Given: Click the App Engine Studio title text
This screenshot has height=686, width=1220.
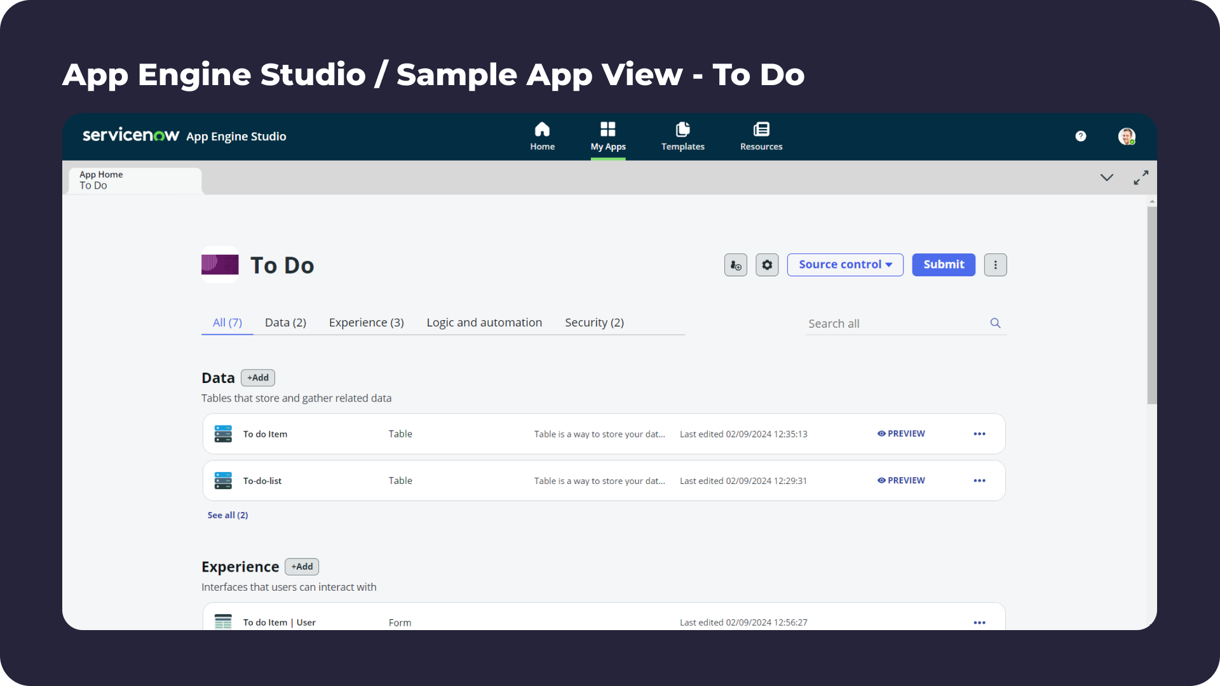Looking at the screenshot, I should click(x=236, y=137).
